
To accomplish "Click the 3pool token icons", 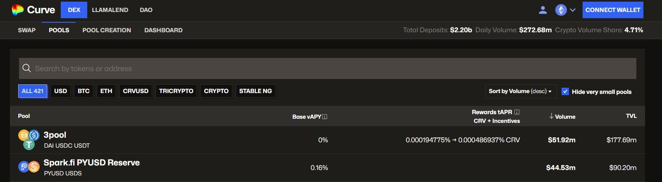I will coord(29,139).
